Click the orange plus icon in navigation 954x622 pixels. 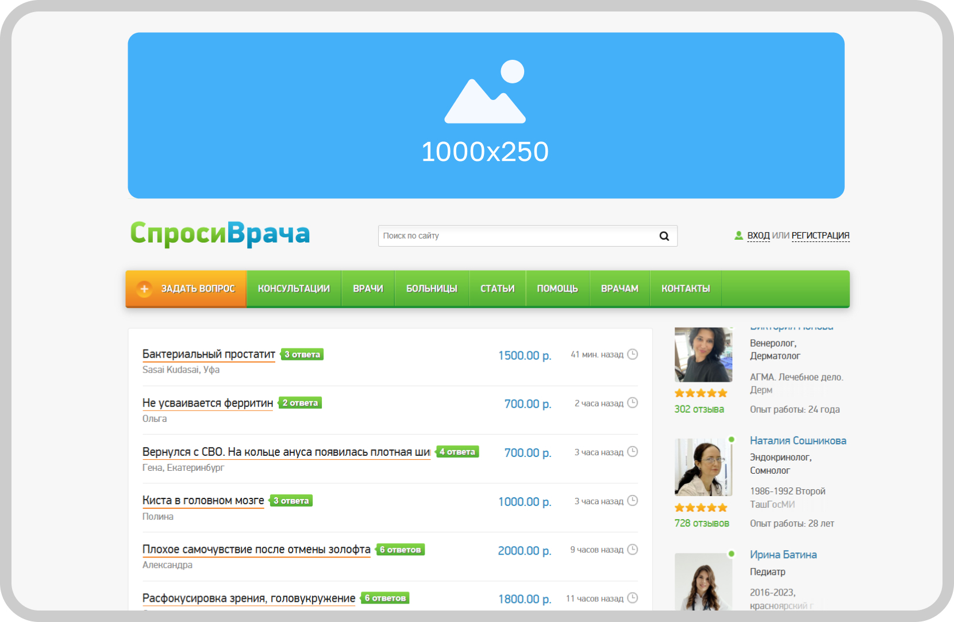(144, 289)
